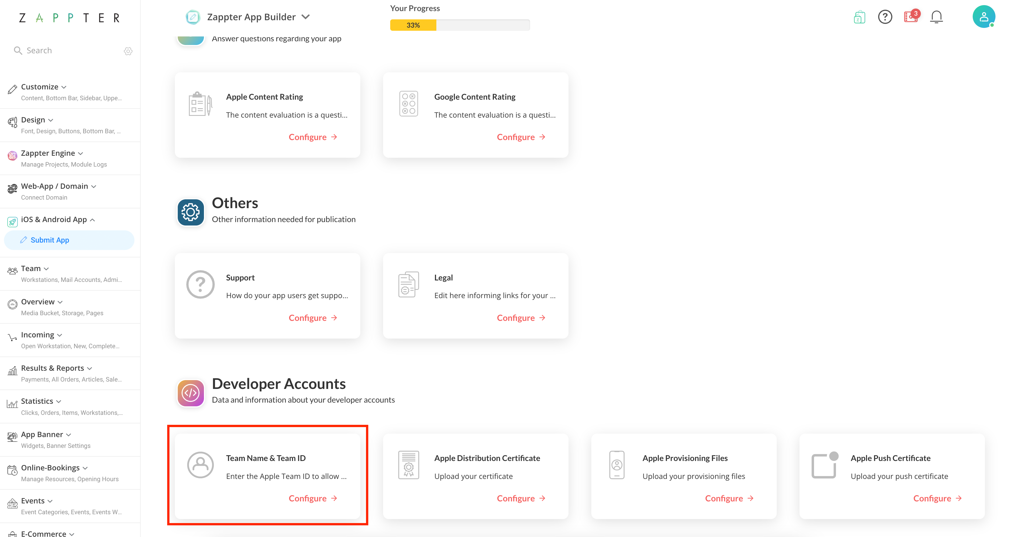Click the Google Content Rating icon
Screen dimensions: 1010x537
tap(408, 104)
